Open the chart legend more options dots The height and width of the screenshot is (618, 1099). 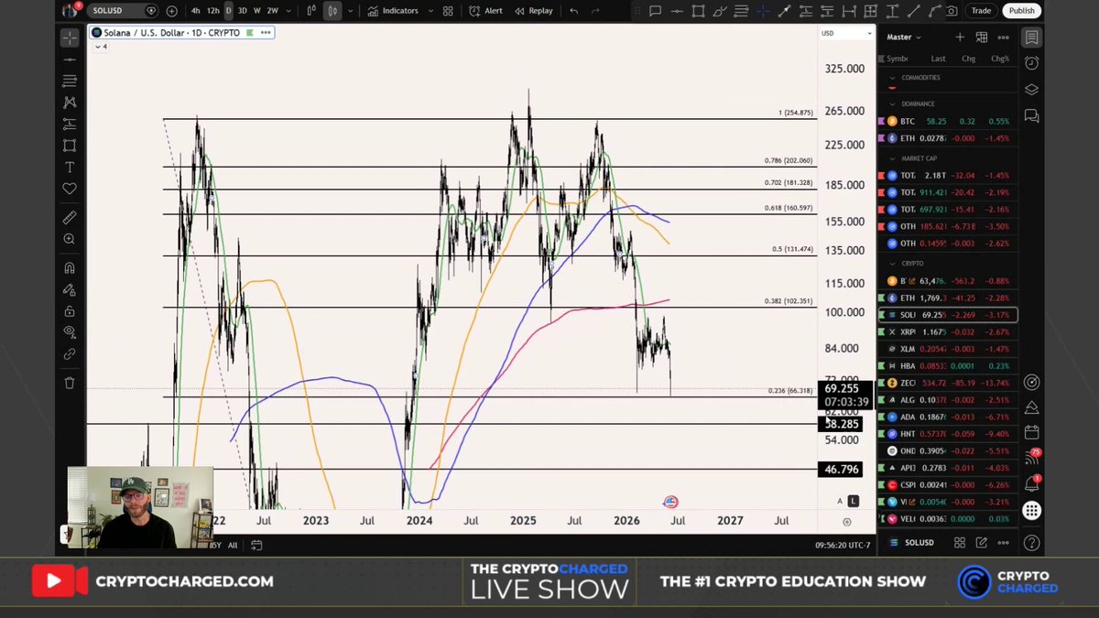[x=266, y=32]
